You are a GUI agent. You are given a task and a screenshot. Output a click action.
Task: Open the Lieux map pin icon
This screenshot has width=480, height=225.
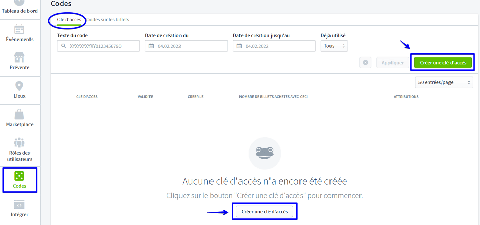pyautogui.click(x=19, y=86)
